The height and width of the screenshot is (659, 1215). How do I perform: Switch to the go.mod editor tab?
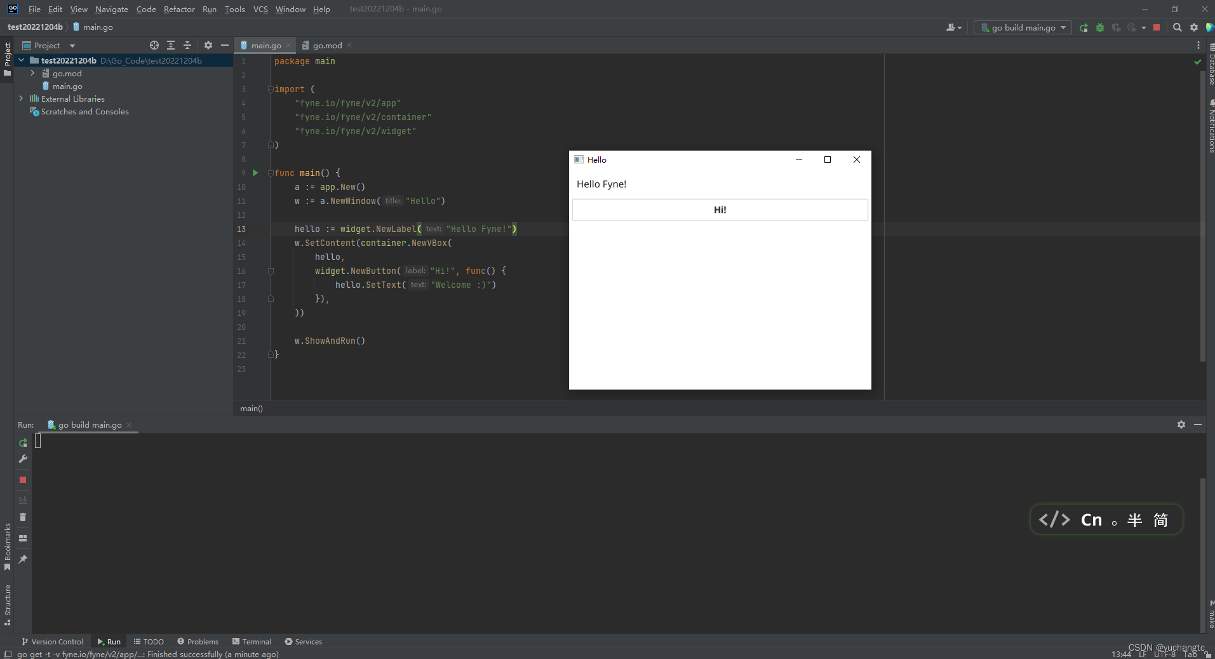point(326,45)
